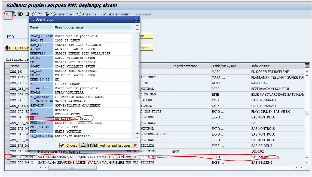312x177 pixels.
Task: Select the MM user group row
Action: 81,118
